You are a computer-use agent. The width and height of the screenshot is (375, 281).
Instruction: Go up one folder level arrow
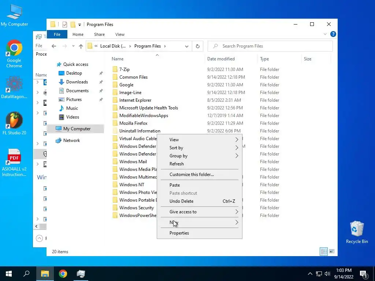pyautogui.click(x=81, y=46)
